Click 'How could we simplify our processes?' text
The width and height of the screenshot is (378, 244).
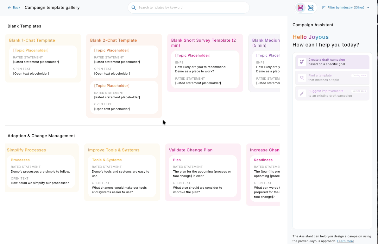click(40, 183)
